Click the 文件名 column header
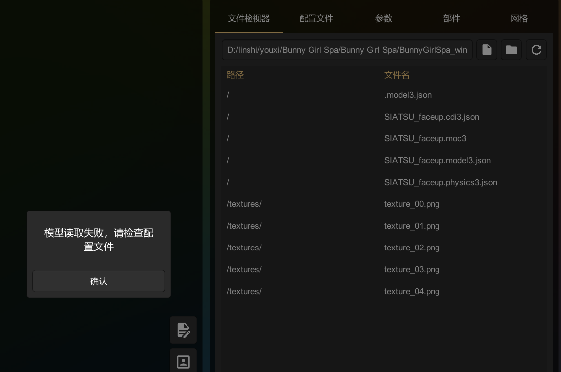The image size is (561, 372). [397, 75]
